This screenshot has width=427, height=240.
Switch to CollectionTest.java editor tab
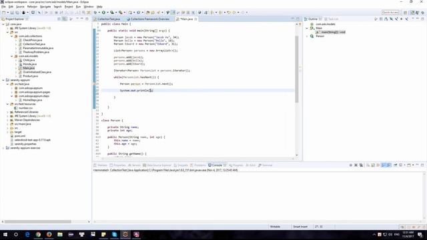tap(109, 19)
